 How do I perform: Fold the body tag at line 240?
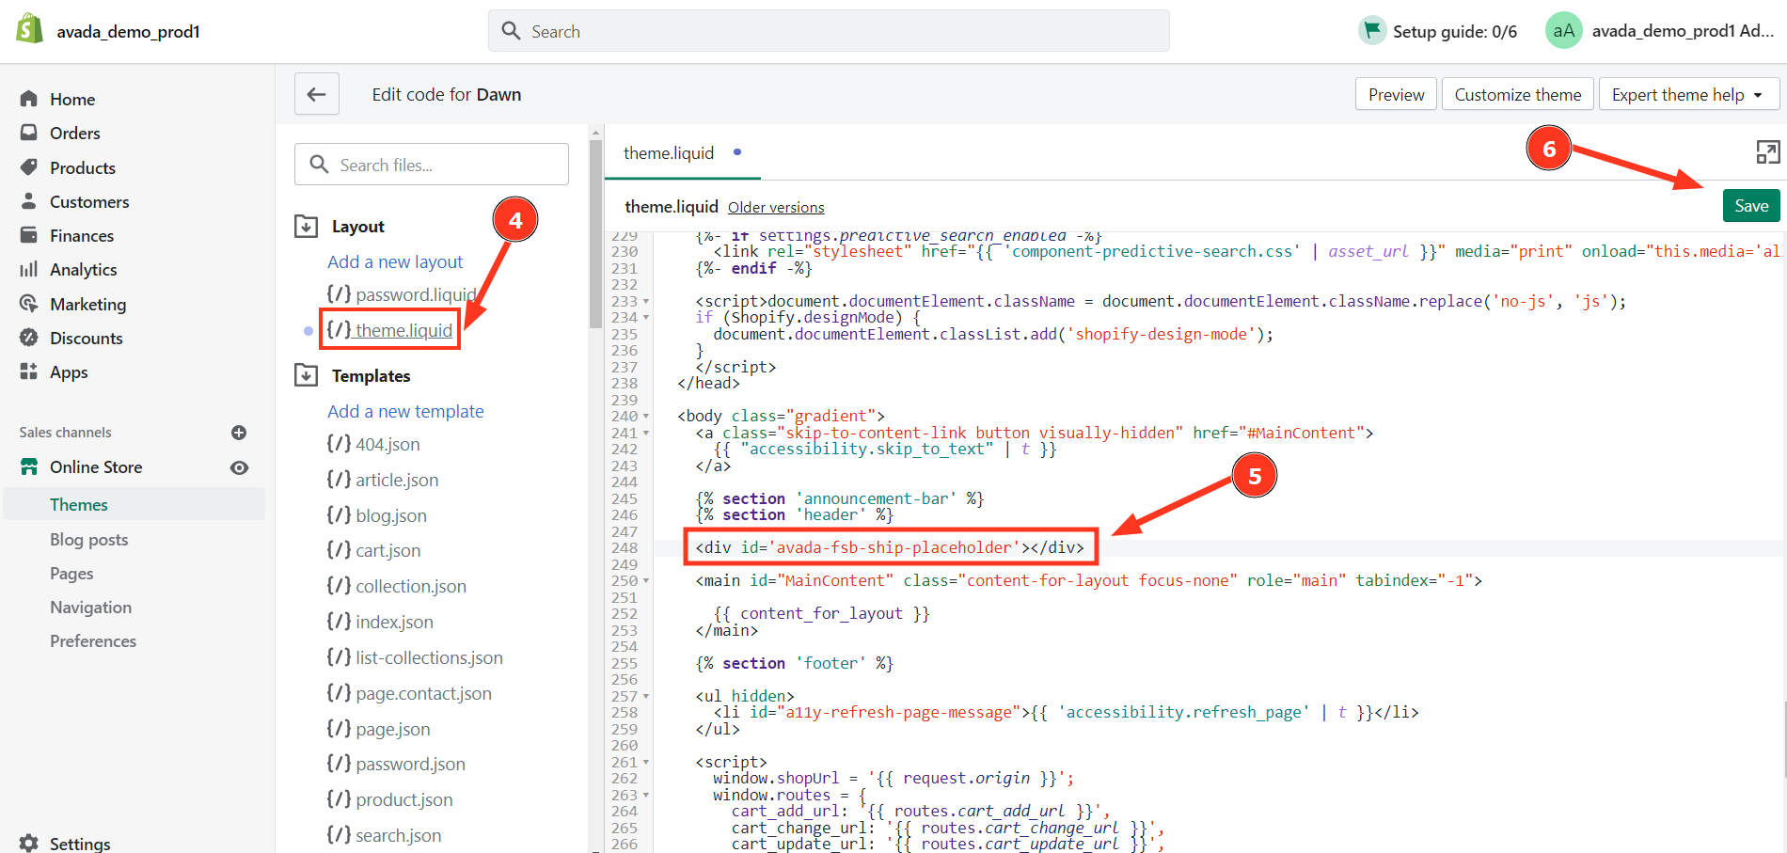pos(646,417)
